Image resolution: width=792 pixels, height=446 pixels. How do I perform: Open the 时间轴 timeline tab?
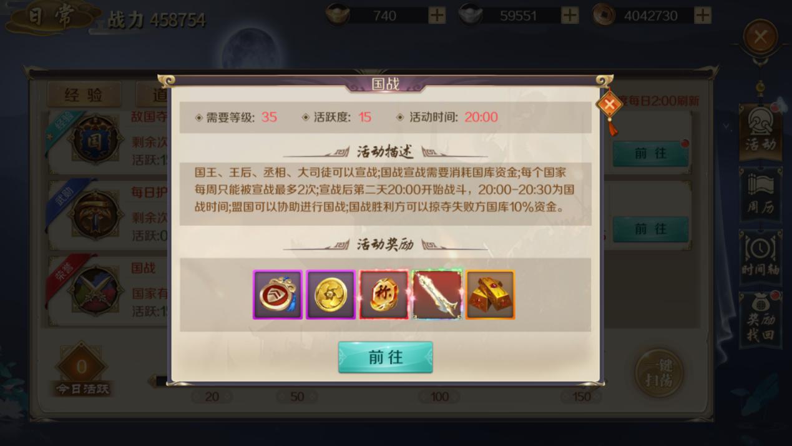click(760, 255)
